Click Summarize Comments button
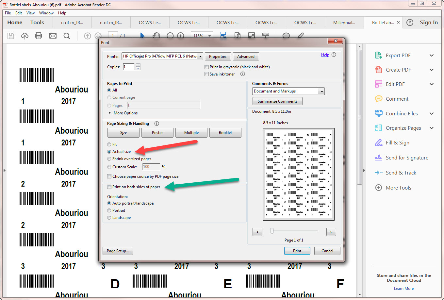 [x=277, y=101]
